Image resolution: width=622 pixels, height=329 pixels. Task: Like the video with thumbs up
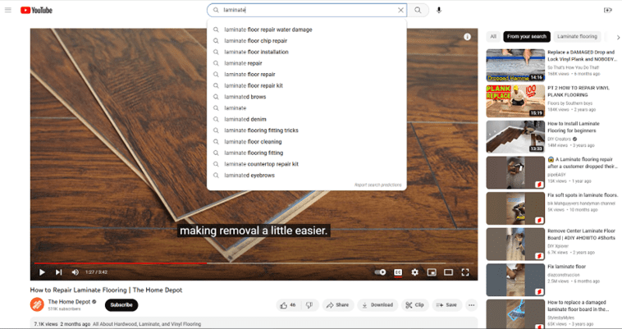click(288, 305)
